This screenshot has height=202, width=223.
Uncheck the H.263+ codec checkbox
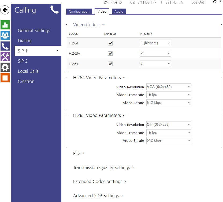tap(110, 54)
